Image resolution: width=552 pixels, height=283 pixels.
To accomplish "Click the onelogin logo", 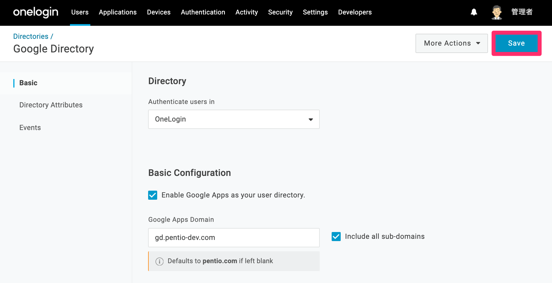I will 36,12.
